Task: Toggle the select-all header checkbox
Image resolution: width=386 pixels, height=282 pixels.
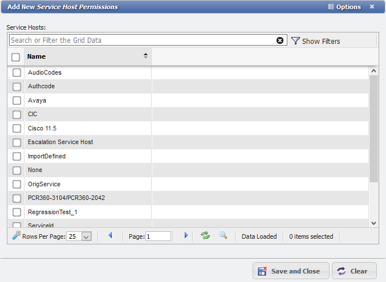Action: click(x=16, y=57)
